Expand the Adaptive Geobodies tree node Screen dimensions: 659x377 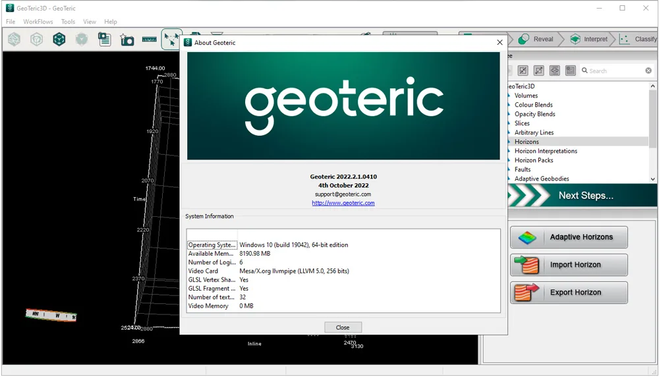pyautogui.click(x=509, y=179)
